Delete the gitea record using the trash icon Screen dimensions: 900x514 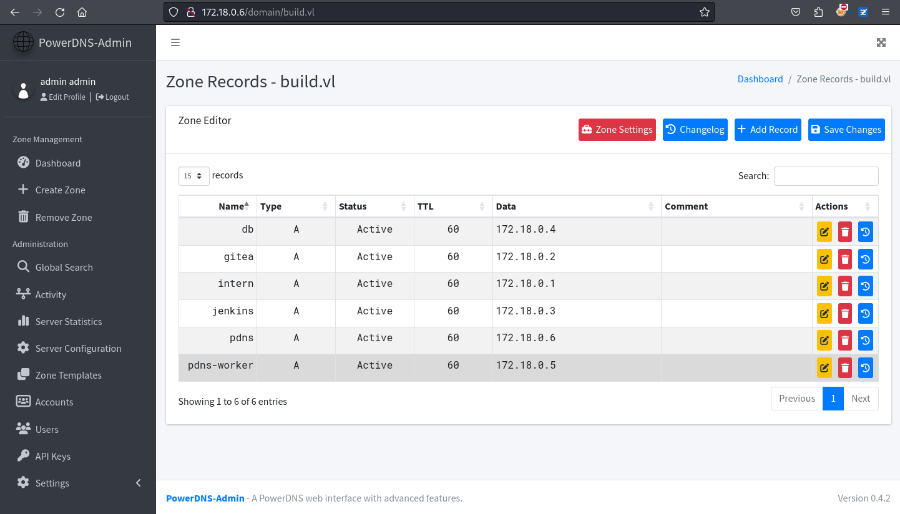click(844, 259)
